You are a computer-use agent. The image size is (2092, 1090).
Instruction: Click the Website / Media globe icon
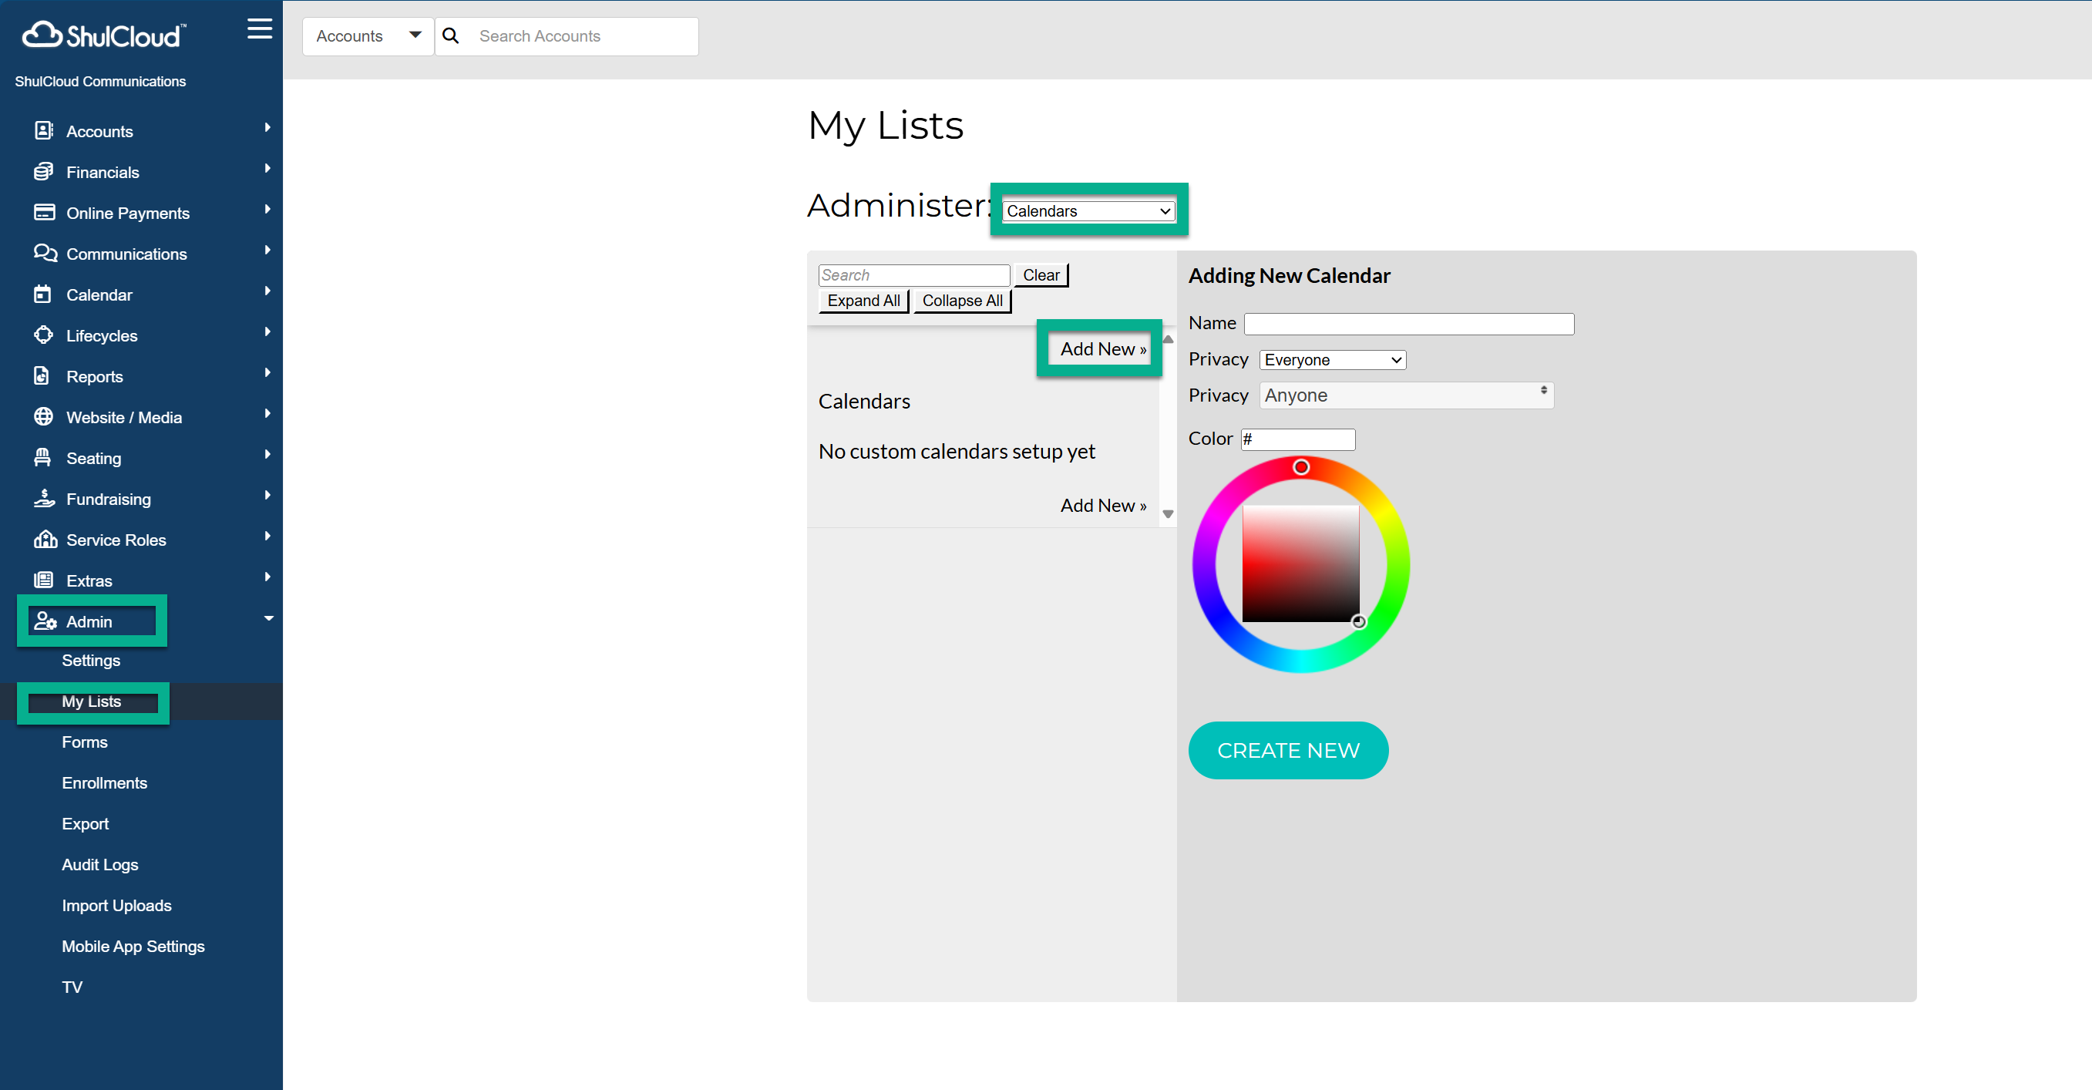tap(44, 417)
